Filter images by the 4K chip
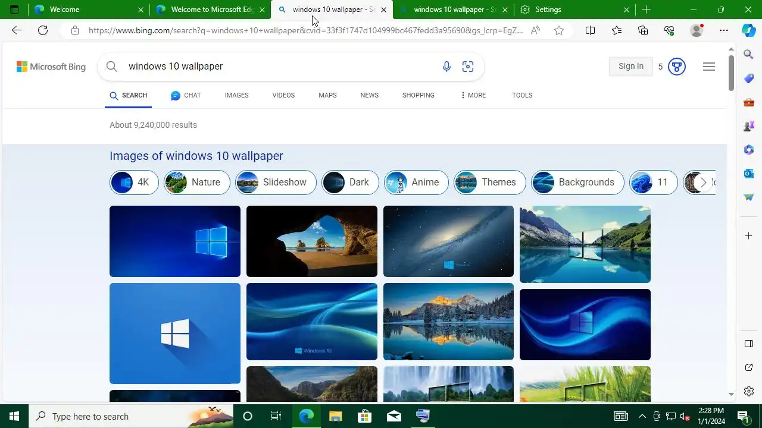 pyautogui.click(x=135, y=182)
